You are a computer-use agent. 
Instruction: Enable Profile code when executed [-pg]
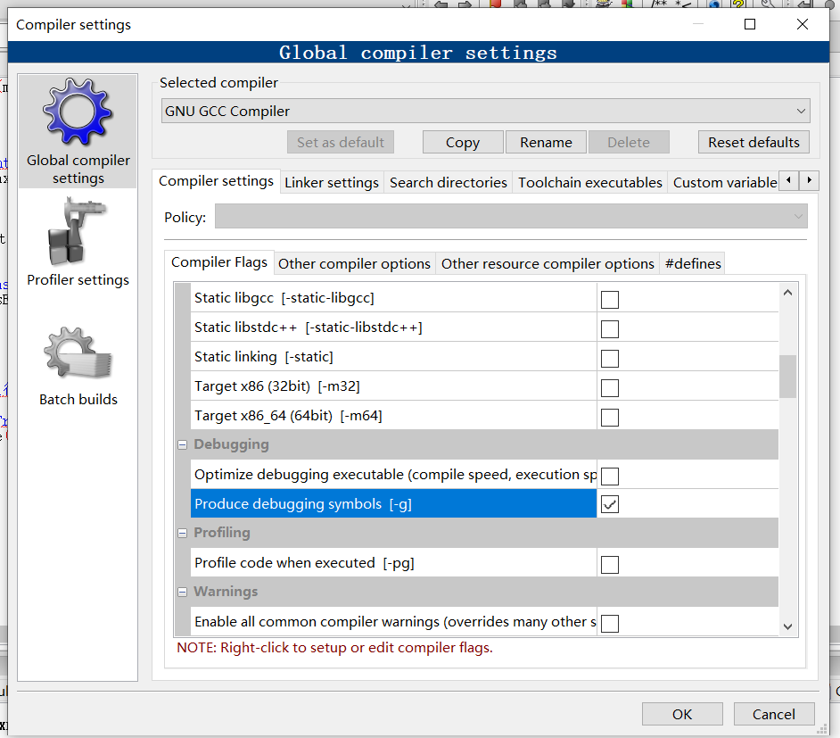tap(609, 563)
